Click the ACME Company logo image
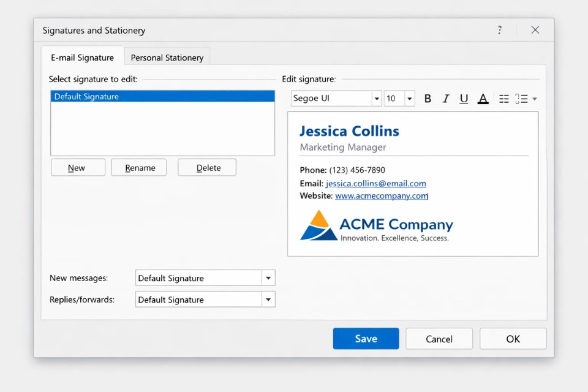 click(x=318, y=225)
